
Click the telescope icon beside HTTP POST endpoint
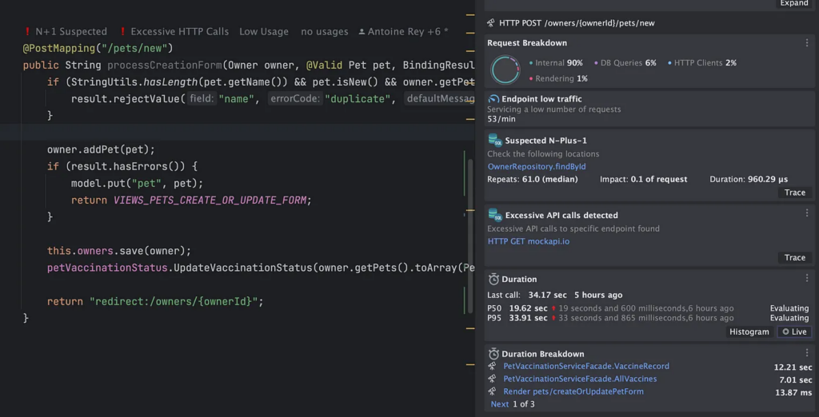click(x=491, y=23)
